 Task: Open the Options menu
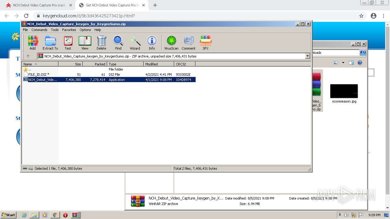tap(85, 30)
